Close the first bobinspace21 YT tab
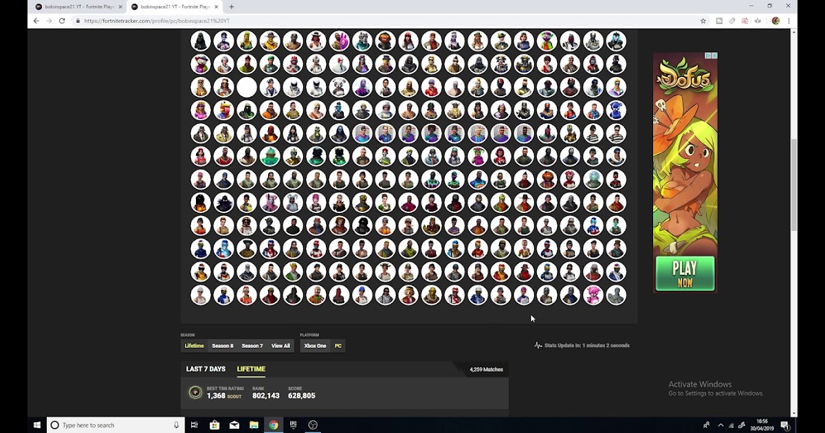This screenshot has height=433, width=825. point(121,7)
